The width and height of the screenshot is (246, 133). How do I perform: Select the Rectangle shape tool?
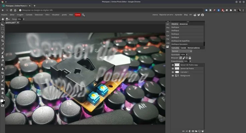click(3, 89)
